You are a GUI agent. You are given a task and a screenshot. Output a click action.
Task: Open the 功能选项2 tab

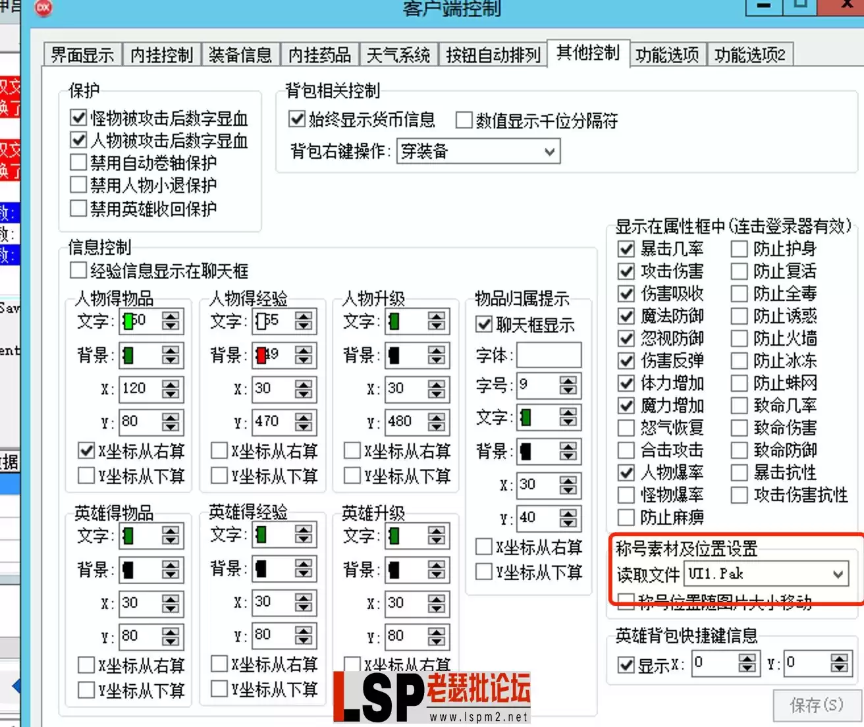click(x=749, y=55)
